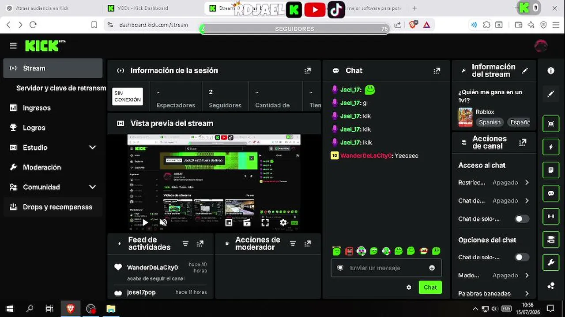Toggle the notes document widget icon in the right rail
565x317 pixels.
click(551, 170)
